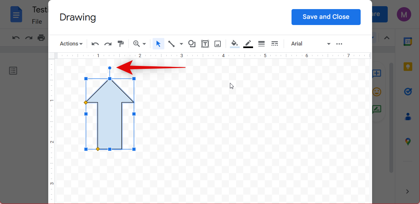Expand the Arial font dropdown
Image resolution: width=420 pixels, height=204 pixels.
click(310, 44)
